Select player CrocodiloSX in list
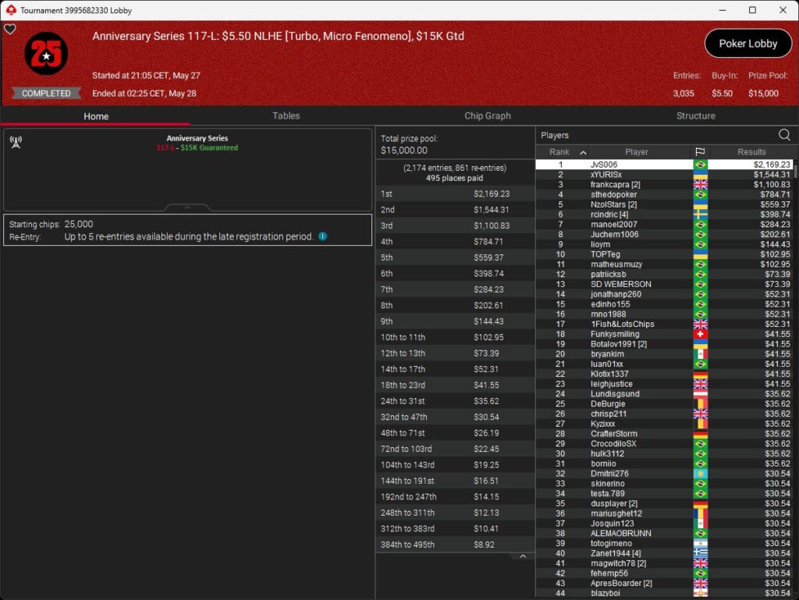The width and height of the screenshot is (799, 600). pyautogui.click(x=665, y=444)
